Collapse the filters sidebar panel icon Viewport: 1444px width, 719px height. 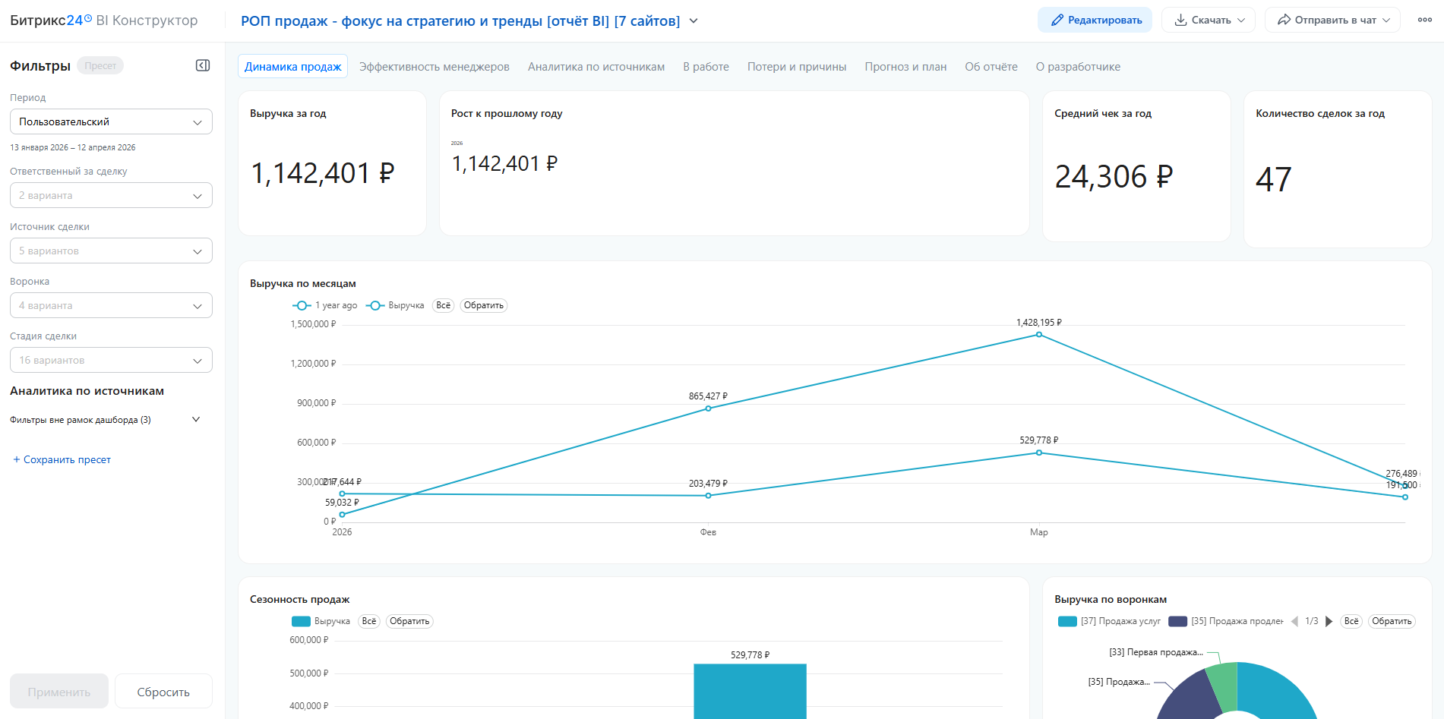point(203,65)
